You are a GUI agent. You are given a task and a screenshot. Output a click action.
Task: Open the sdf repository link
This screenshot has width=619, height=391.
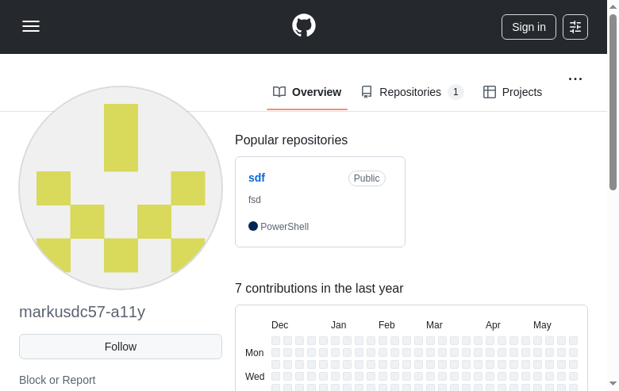coord(256,178)
